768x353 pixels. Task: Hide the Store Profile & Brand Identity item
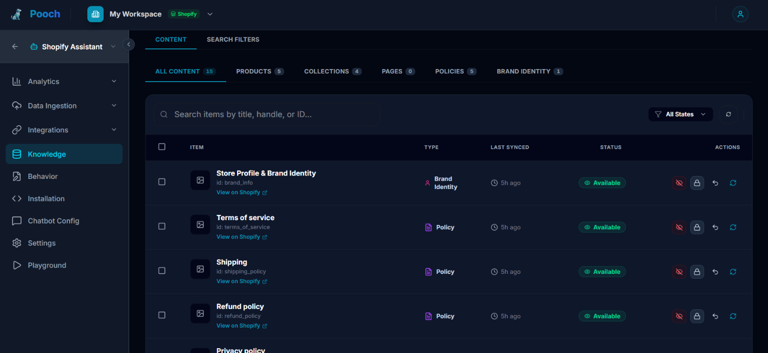pyautogui.click(x=679, y=183)
